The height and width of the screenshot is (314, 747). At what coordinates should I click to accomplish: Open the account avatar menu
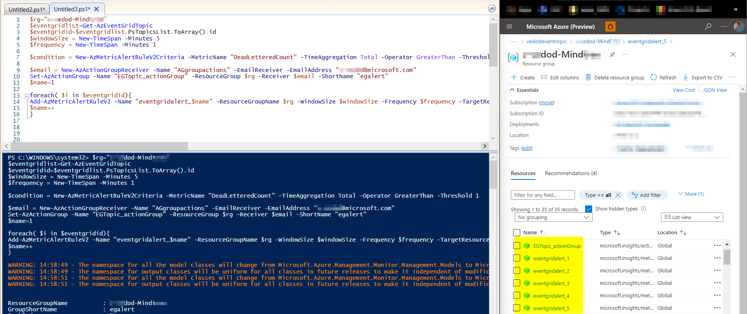click(738, 26)
